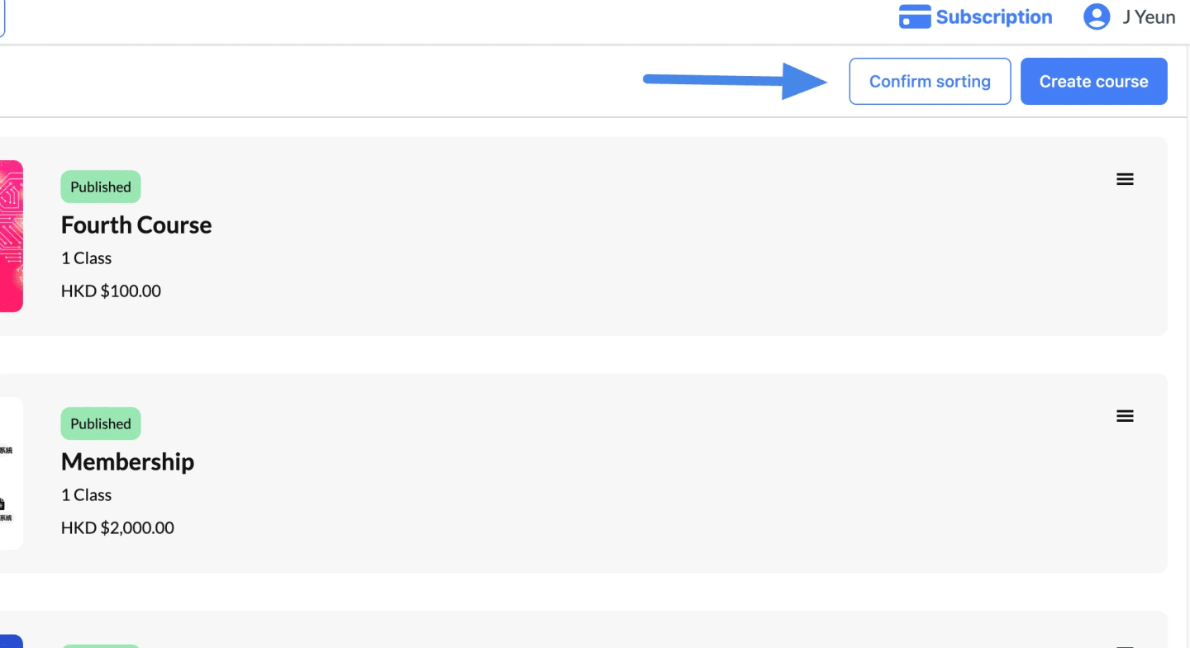Open the Fourth Course title
The width and height of the screenshot is (1190, 648).
pyautogui.click(x=136, y=225)
